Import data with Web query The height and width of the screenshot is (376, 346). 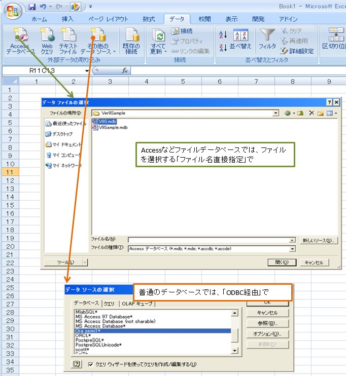47,41
